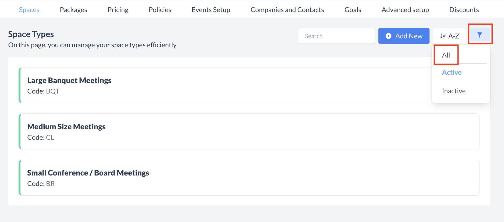Switch to the Packages tab
The image size is (504, 222).
click(73, 10)
